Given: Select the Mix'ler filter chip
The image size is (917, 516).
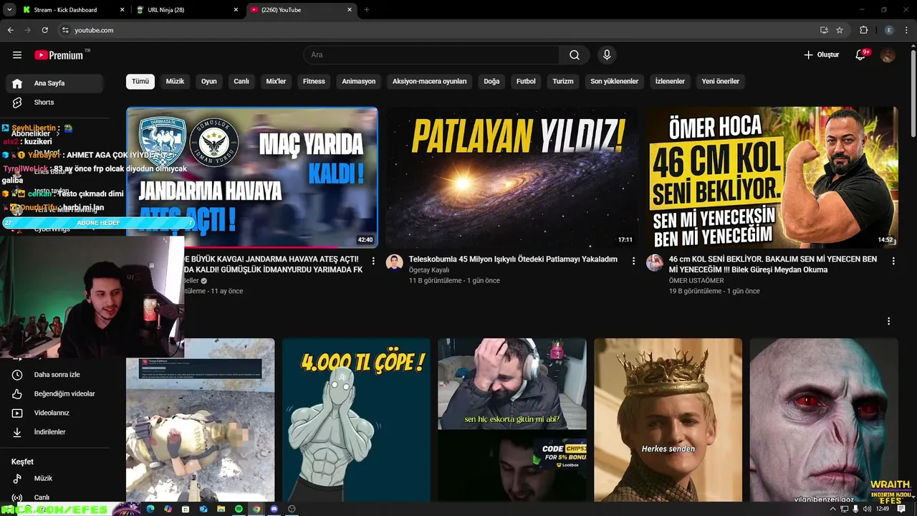Looking at the screenshot, I should click(276, 82).
